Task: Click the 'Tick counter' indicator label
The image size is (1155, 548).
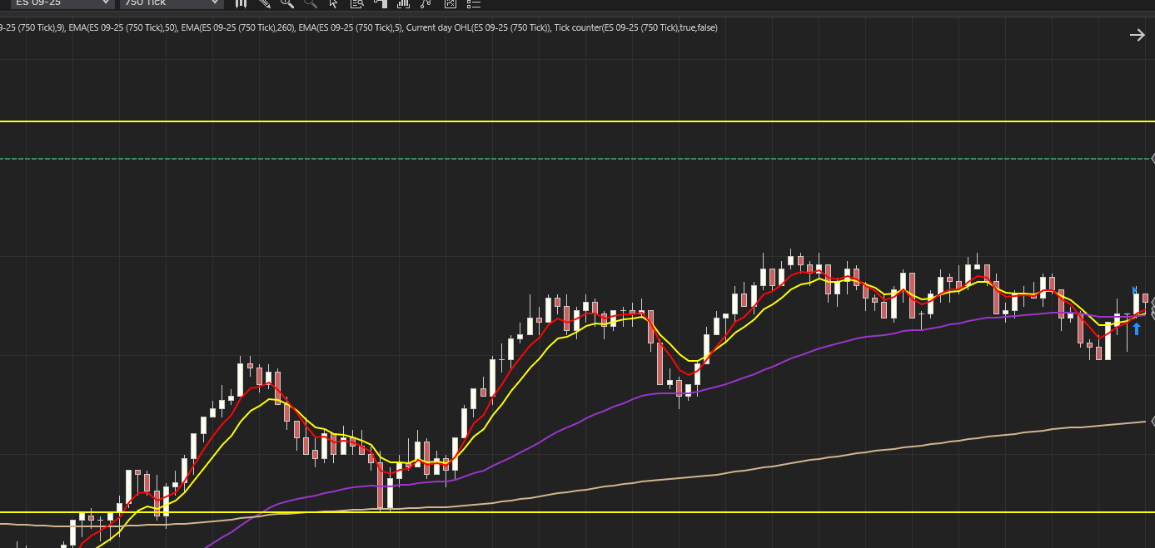Action: tap(635, 27)
